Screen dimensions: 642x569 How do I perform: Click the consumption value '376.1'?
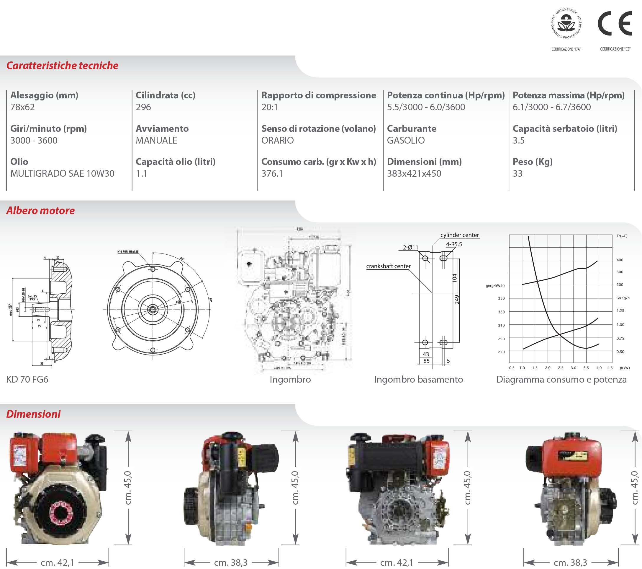click(x=272, y=174)
